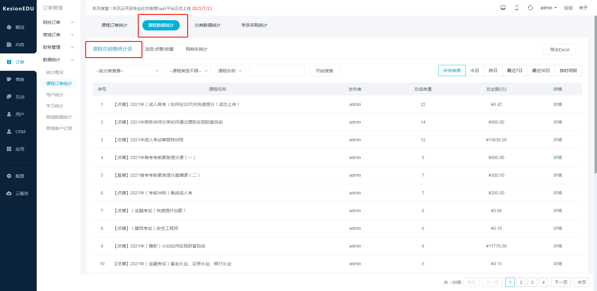
Task: Open the 按分类查看 category dropdown
Action: (x=127, y=71)
